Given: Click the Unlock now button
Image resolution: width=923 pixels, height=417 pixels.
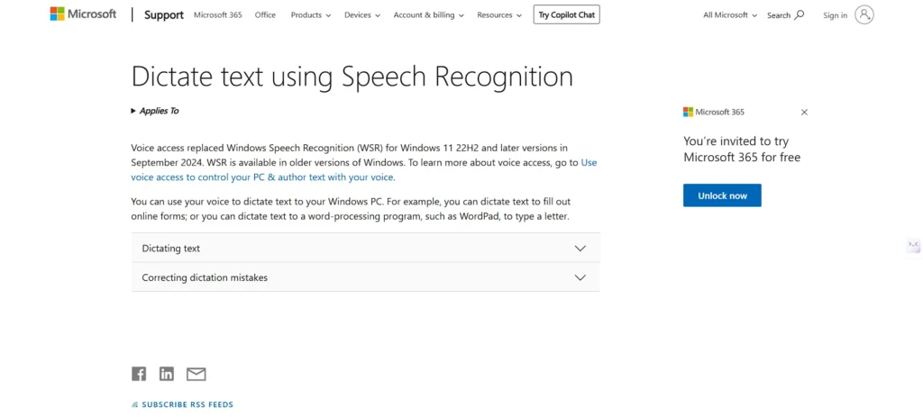Looking at the screenshot, I should (x=722, y=195).
